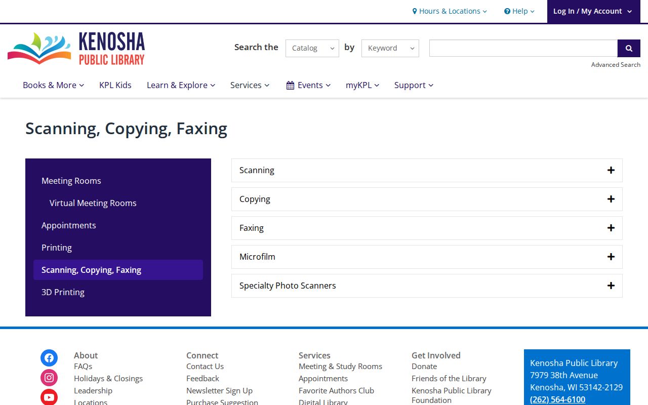Open the Feedback footer link
648x405 pixels.
pyautogui.click(x=202, y=378)
